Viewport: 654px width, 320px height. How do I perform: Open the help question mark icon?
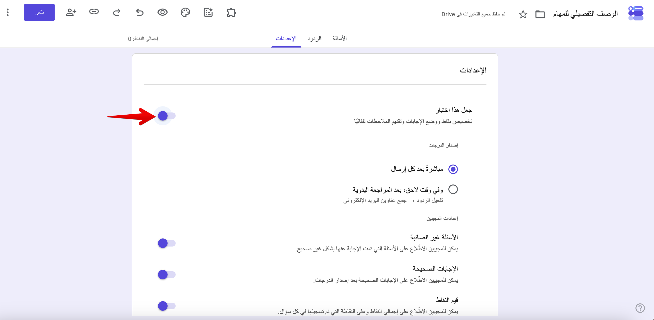click(x=640, y=308)
